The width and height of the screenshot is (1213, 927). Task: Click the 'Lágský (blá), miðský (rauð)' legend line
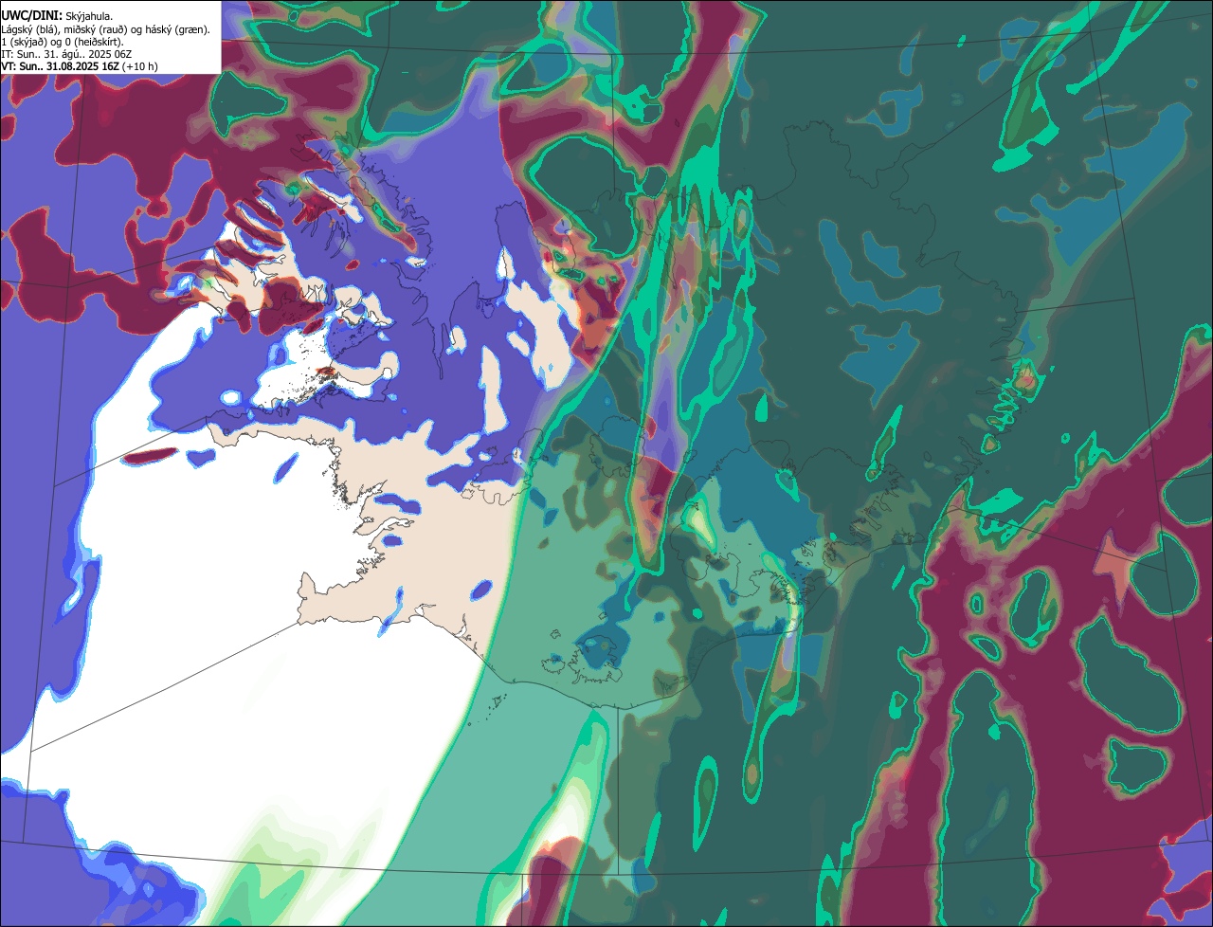(x=105, y=29)
